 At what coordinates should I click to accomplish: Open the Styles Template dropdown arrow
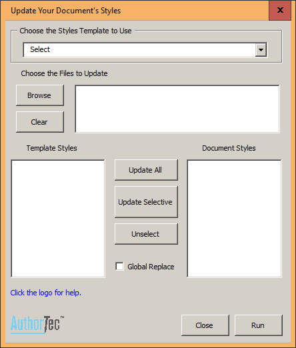pyautogui.click(x=261, y=49)
